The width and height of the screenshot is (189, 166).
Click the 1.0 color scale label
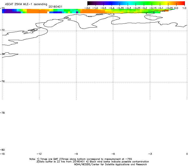pyautogui.click(x=184, y=8)
